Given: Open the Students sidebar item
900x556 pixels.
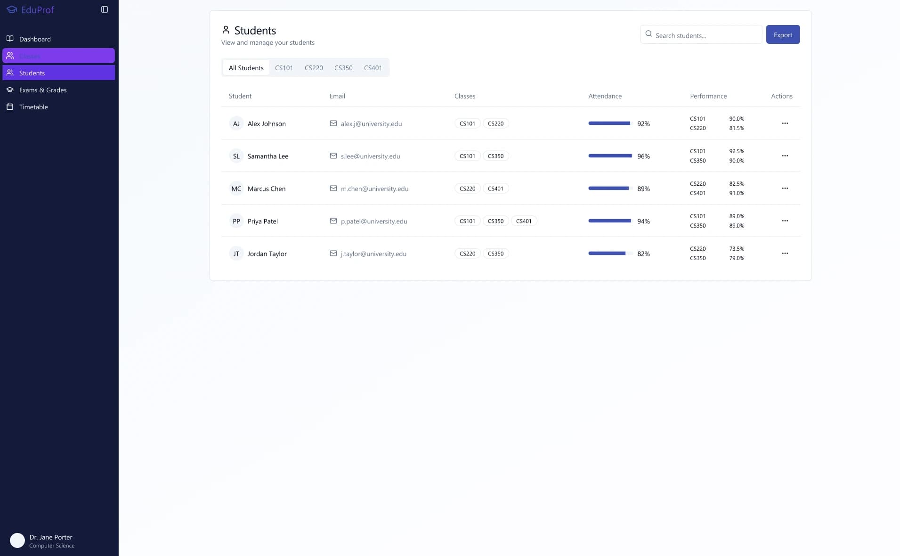Looking at the screenshot, I should [x=58, y=73].
